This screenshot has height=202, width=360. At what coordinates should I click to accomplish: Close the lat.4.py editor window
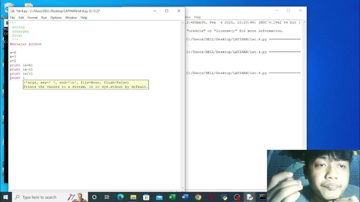point(179,11)
